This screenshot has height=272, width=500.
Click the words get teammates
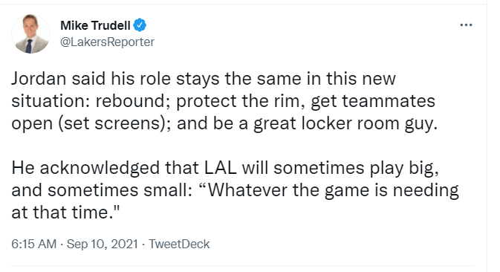pos(373,101)
